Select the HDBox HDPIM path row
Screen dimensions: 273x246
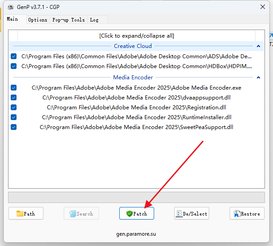[137, 66]
